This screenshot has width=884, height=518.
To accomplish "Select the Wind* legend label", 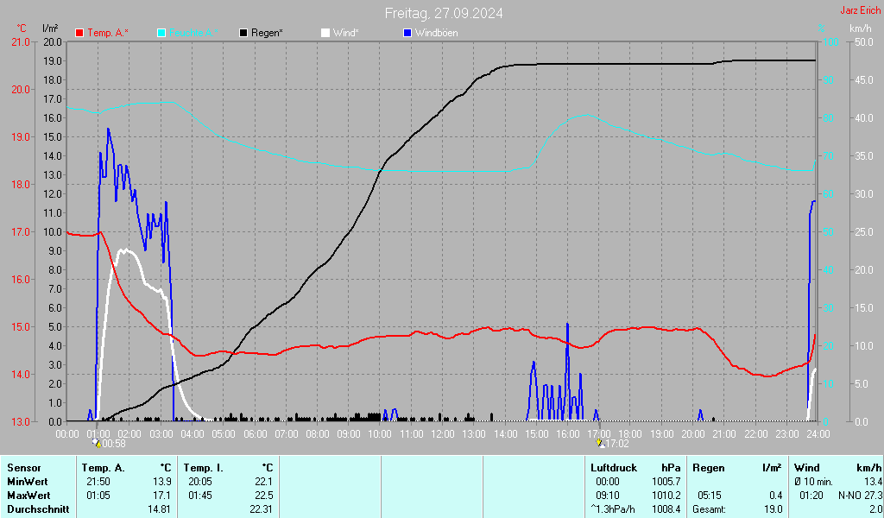I will pyautogui.click(x=345, y=33).
